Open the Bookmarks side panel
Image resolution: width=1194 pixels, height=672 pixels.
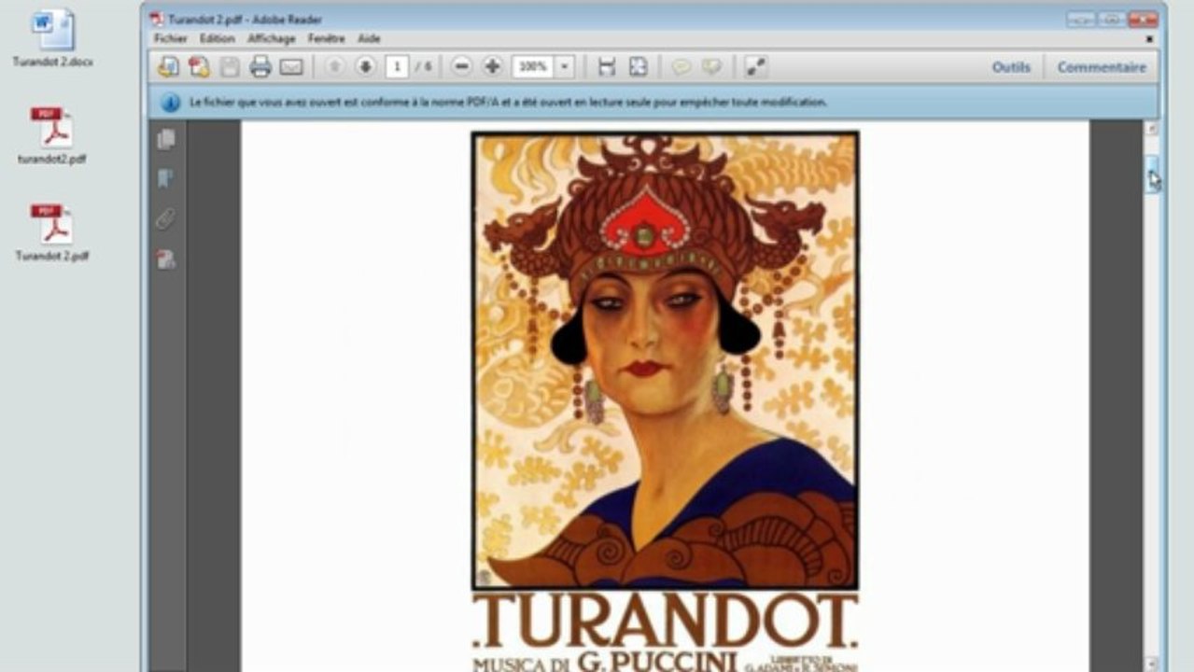coord(166,179)
